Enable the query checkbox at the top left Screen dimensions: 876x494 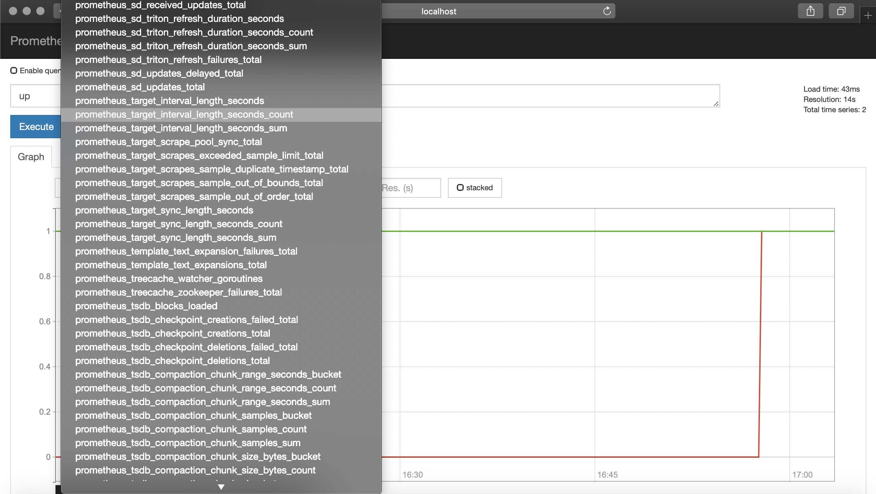tap(14, 70)
